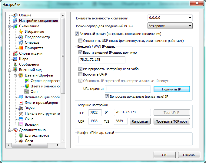Click the Логи pencil icon

point(21,141)
